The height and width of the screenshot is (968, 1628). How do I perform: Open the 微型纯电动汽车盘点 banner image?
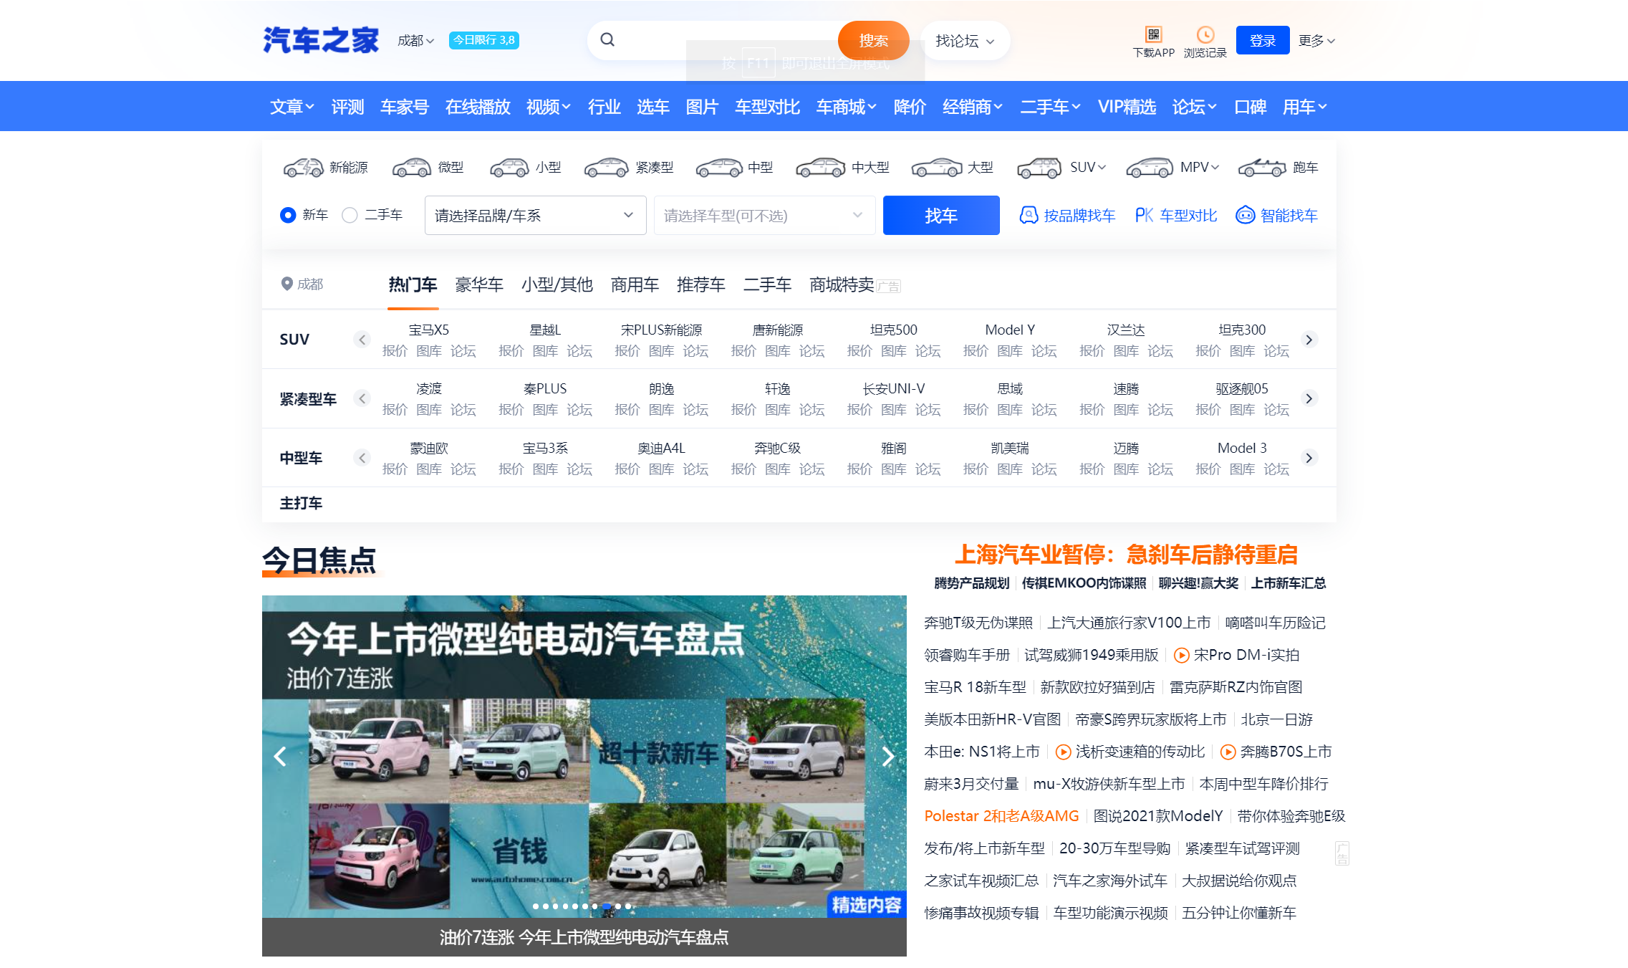coord(584,756)
